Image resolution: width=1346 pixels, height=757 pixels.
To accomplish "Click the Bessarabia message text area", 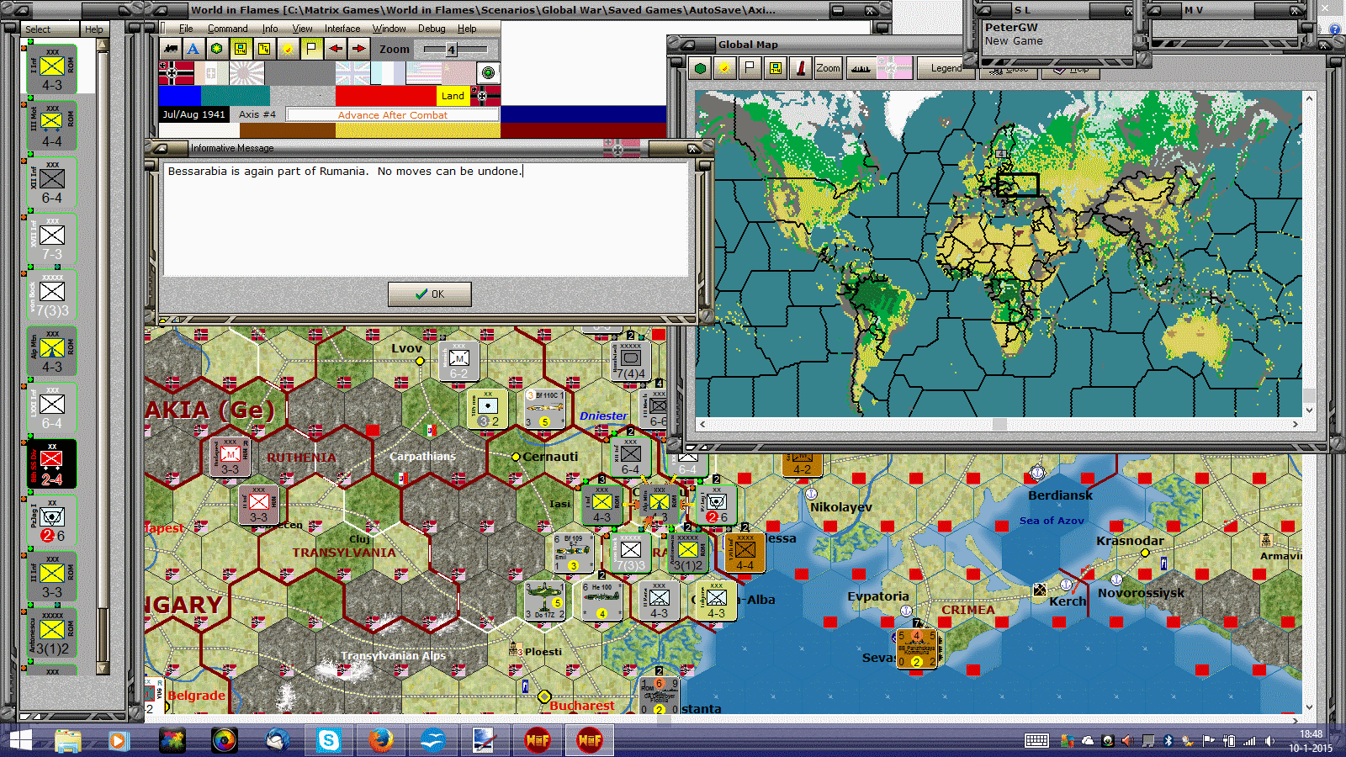I will 426,219.
